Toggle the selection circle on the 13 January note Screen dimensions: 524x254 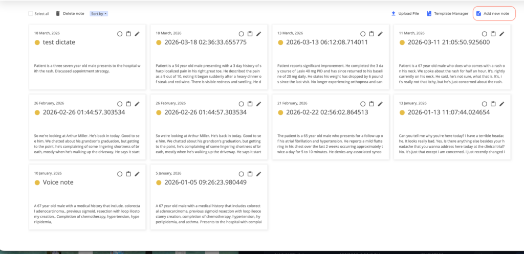(x=484, y=104)
